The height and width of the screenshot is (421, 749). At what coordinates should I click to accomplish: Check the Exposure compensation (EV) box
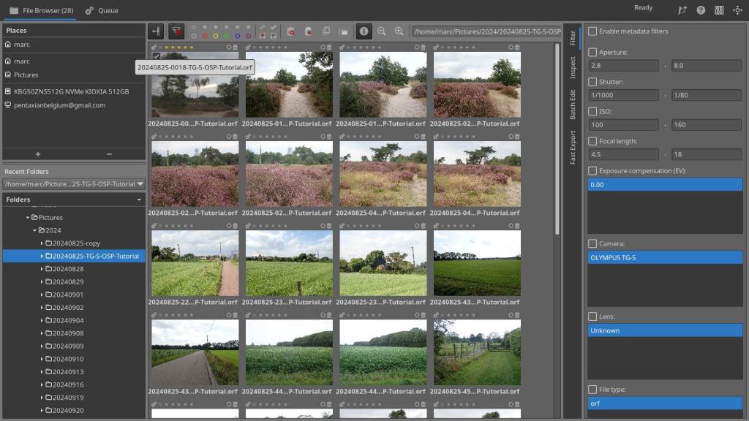pos(592,170)
